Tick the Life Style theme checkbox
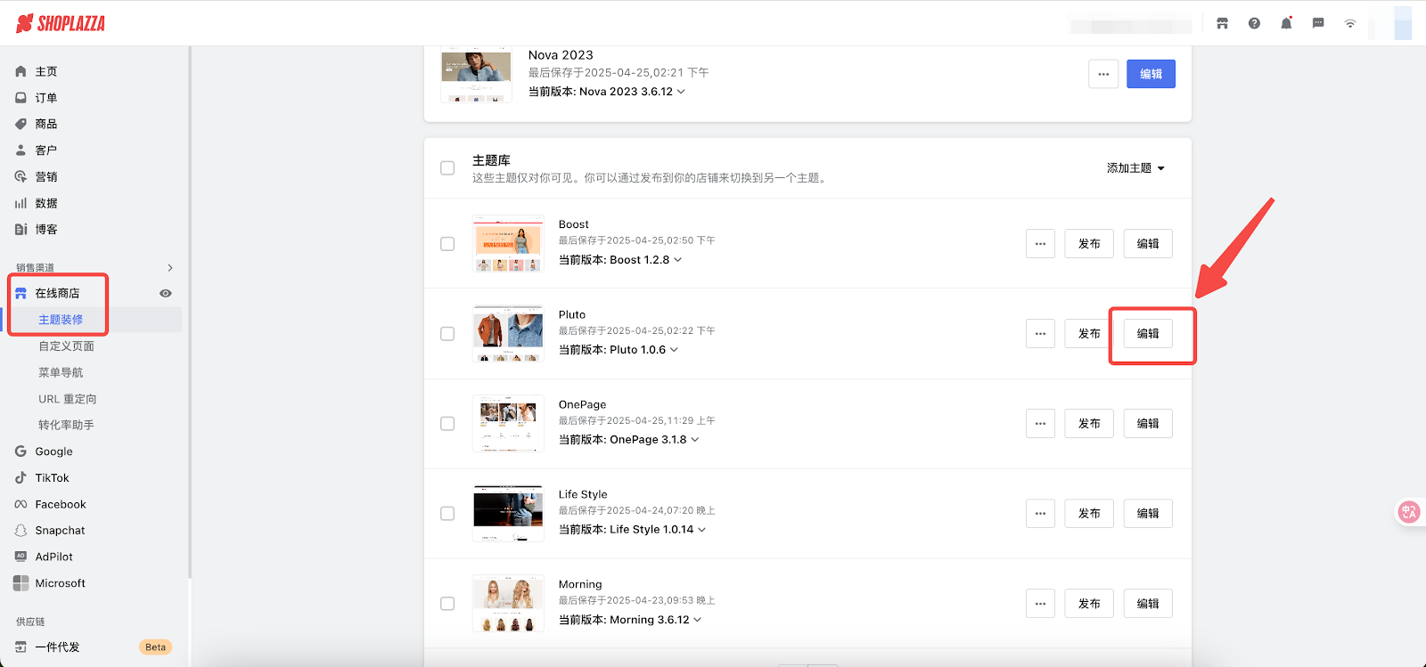1426x667 pixels. click(447, 514)
